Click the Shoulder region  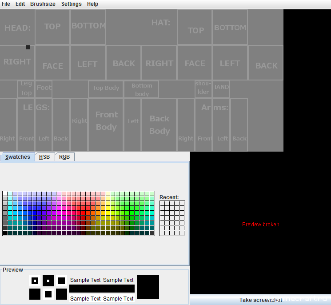(203, 89)
